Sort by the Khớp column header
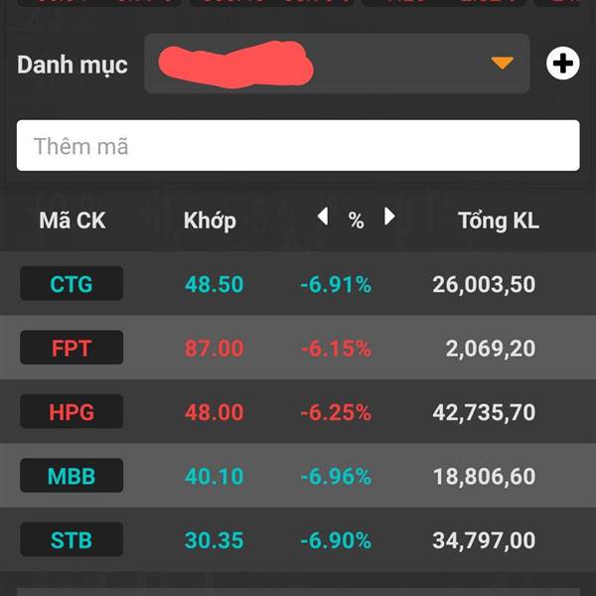The image size is (596, 596). coord(210,222)
